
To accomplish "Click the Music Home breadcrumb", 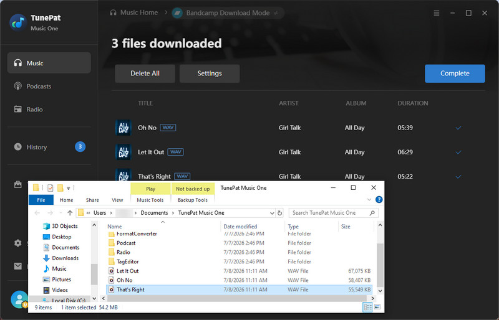I will (133, 12).
